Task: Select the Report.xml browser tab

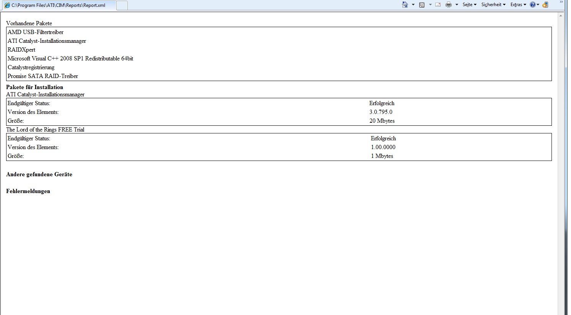Action: [59, 5]
